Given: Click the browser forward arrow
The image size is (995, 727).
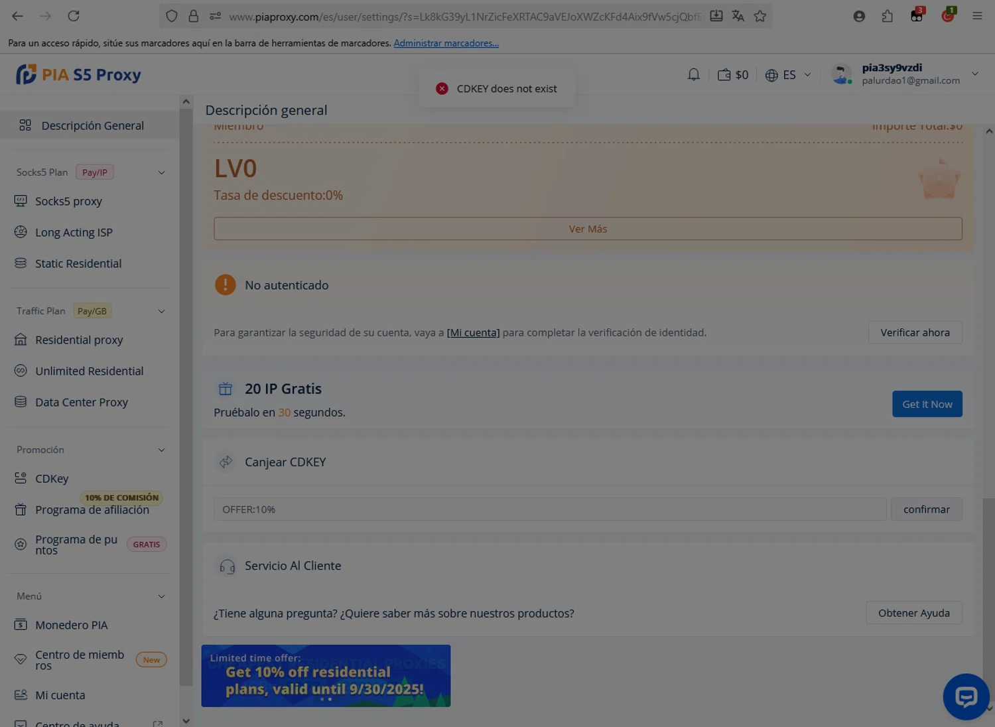Looking at the screenshot, I should coord(46,16).
